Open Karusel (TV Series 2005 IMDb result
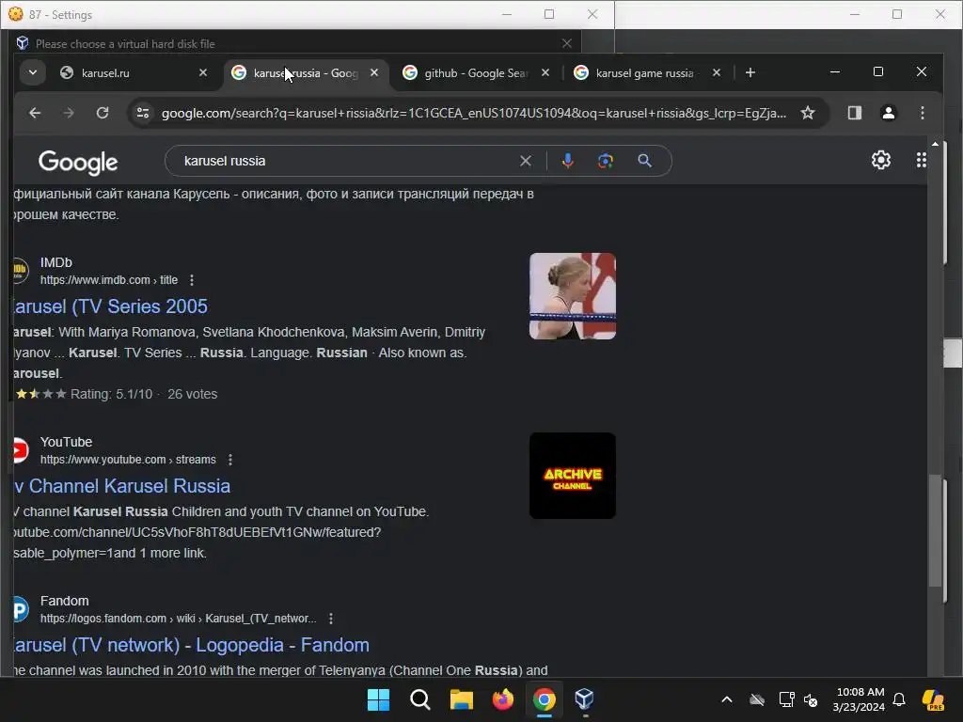Viewport: 963px width, 722px height. click(111, 306)
